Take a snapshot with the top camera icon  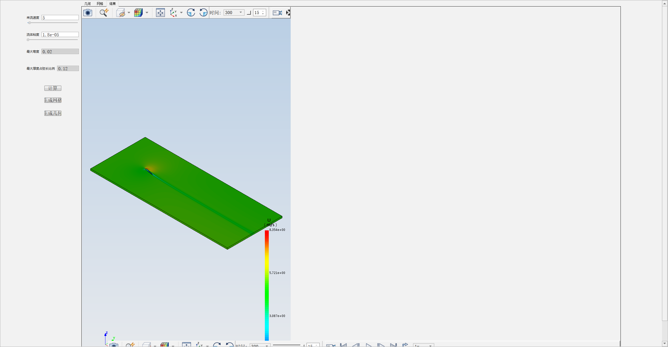(88, 13)
